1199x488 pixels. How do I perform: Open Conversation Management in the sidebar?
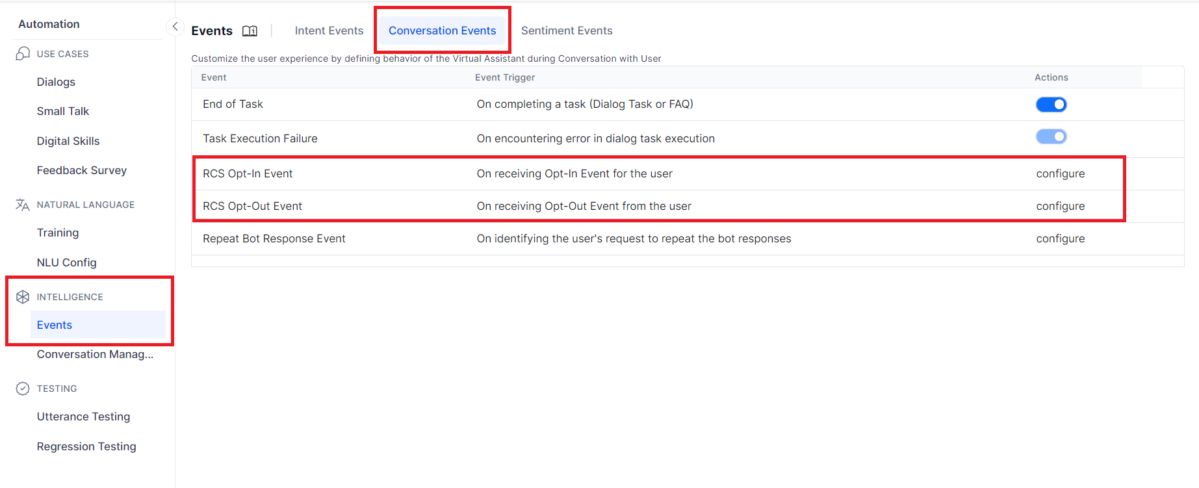pos(95,354)
